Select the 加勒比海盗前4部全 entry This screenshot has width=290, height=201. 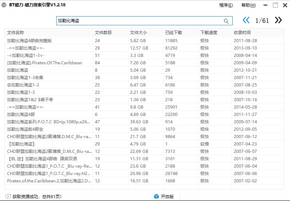click(25, 129)
